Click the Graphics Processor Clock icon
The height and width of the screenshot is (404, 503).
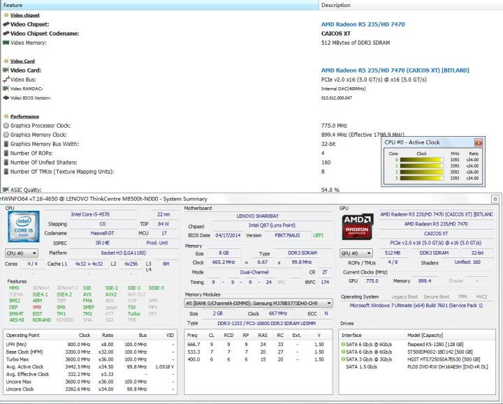click(6, 126)
